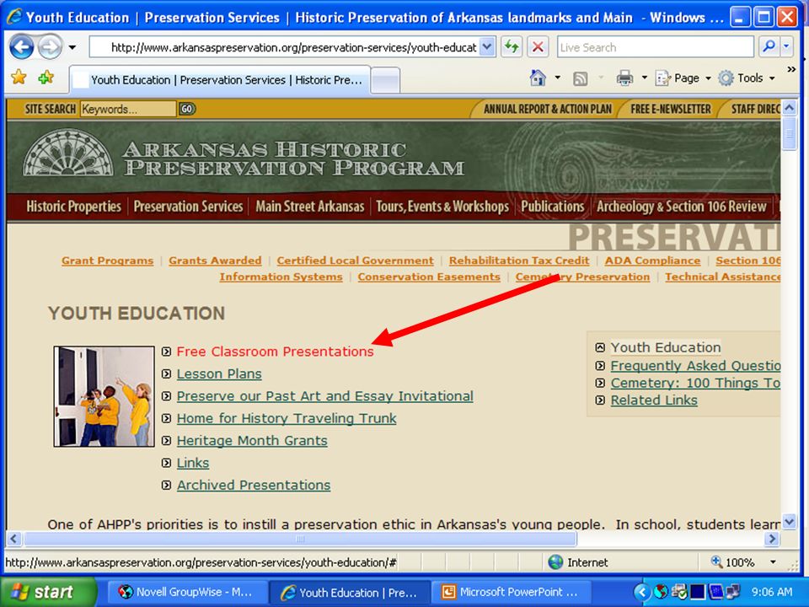The width and height of the screenshot is (809, 607).
Task: Click the Favorites Center star icon
Action: point(19,78)
